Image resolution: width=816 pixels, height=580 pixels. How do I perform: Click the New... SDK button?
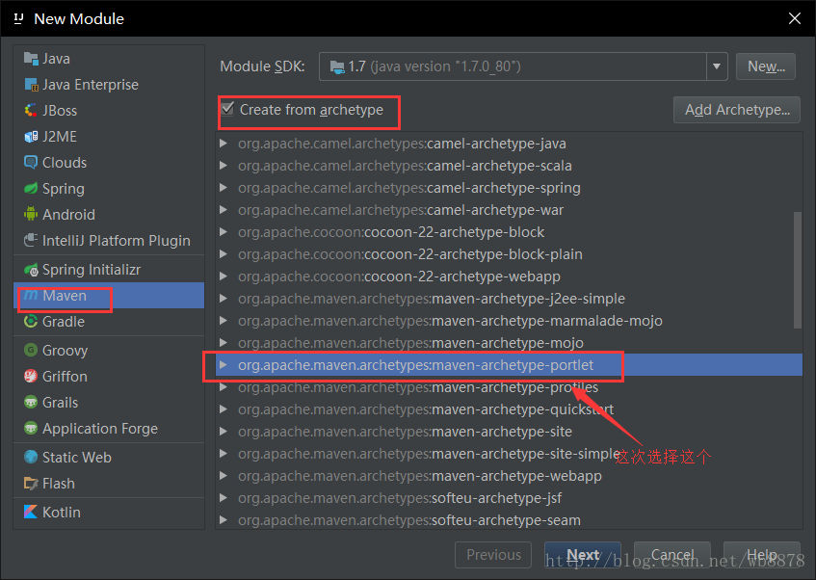coord(766,66)
